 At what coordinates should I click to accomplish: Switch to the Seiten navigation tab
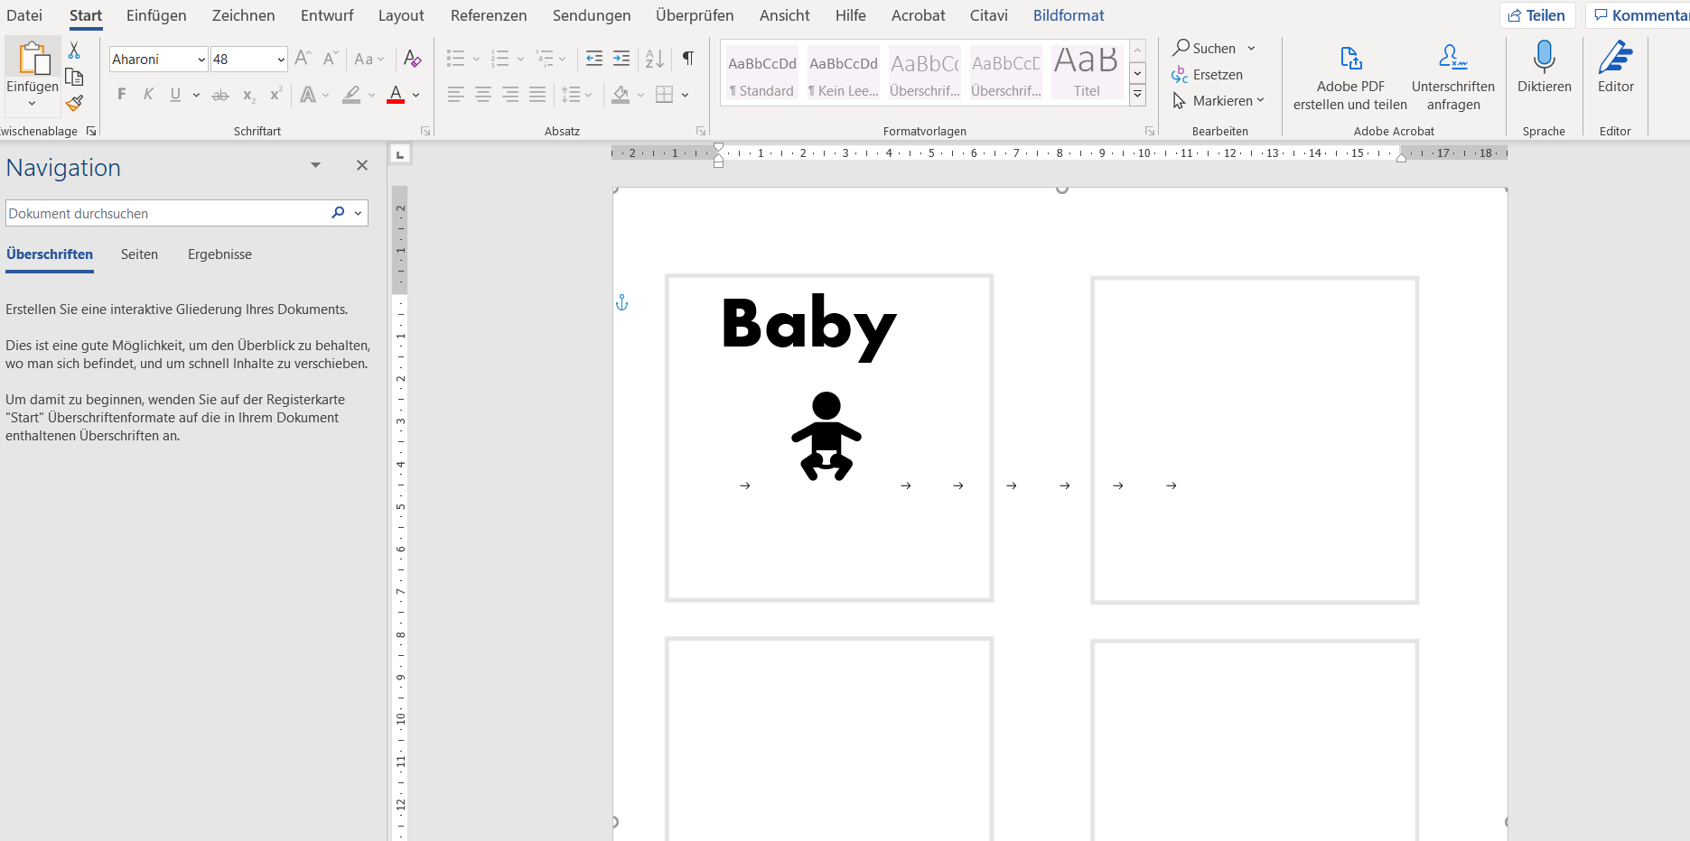pyautogui.click(x=139, y=254)
